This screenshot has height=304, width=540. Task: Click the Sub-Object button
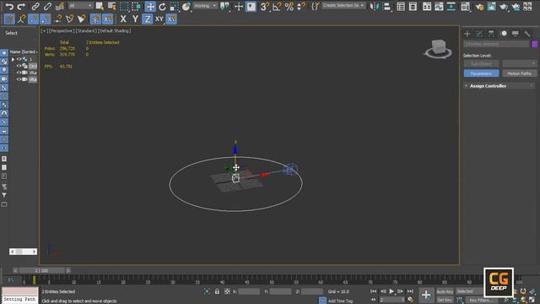(481, 64)
